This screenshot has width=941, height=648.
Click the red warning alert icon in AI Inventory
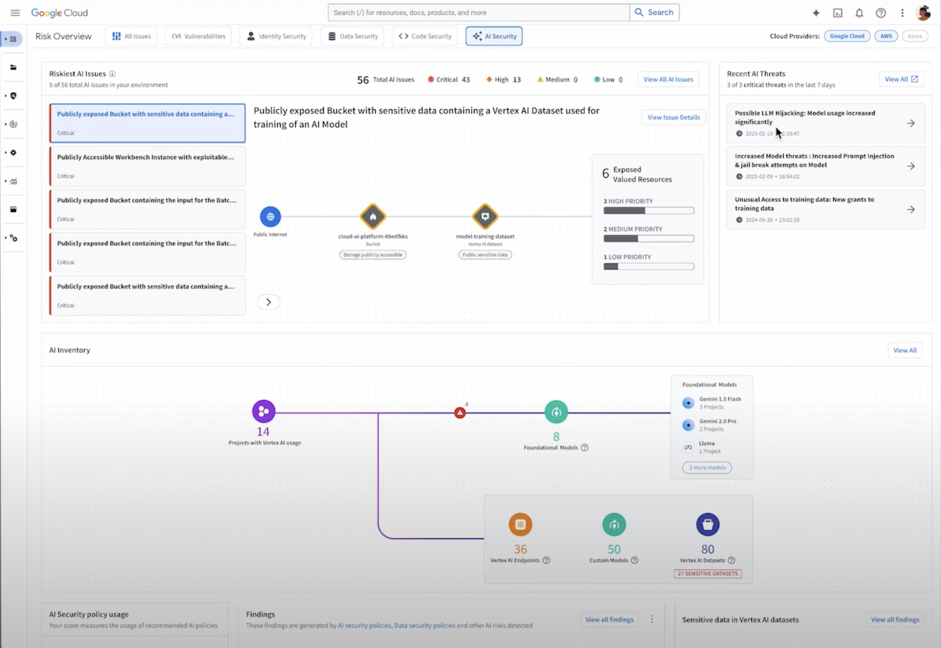click(x=460, y=413)
